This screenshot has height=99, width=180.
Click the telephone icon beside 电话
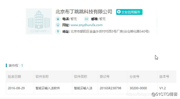58,19
